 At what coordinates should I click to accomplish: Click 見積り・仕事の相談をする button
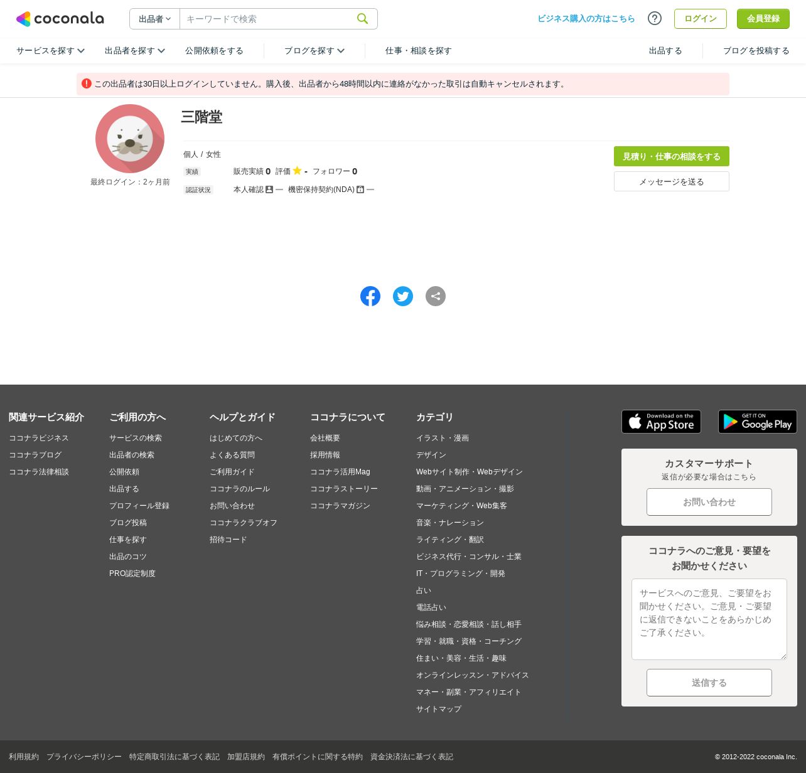[x=672, y=156]
